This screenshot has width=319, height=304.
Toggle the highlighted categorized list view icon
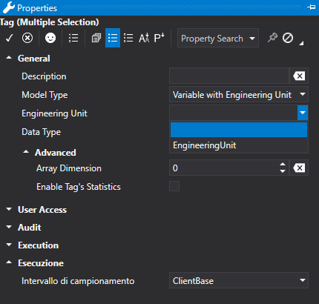[113, 38]
